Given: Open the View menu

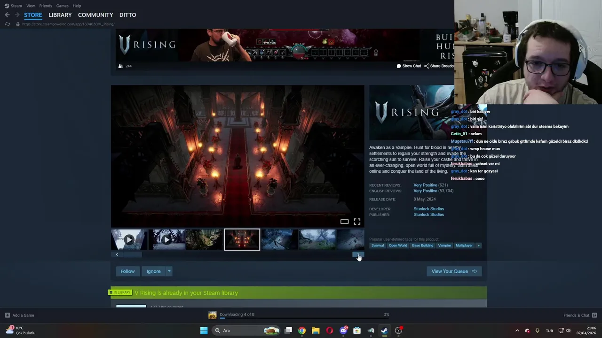Looking at the screenshot, I should click(31, 6).
